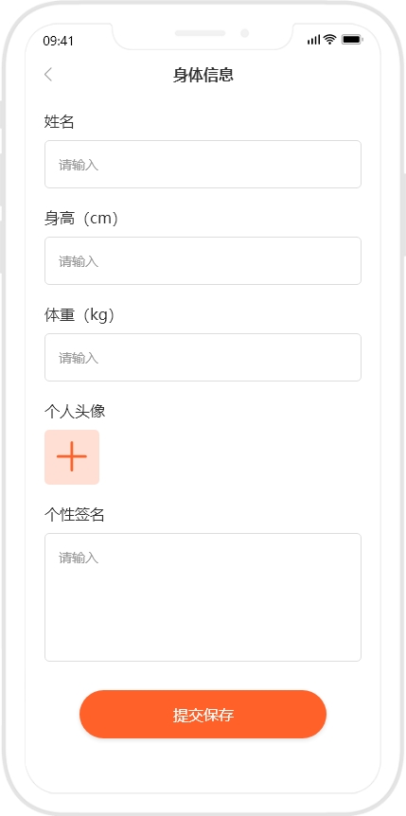Focus the 姓名 name input field
Viewport: 406px width, 816px height.
tap(203, 165)
